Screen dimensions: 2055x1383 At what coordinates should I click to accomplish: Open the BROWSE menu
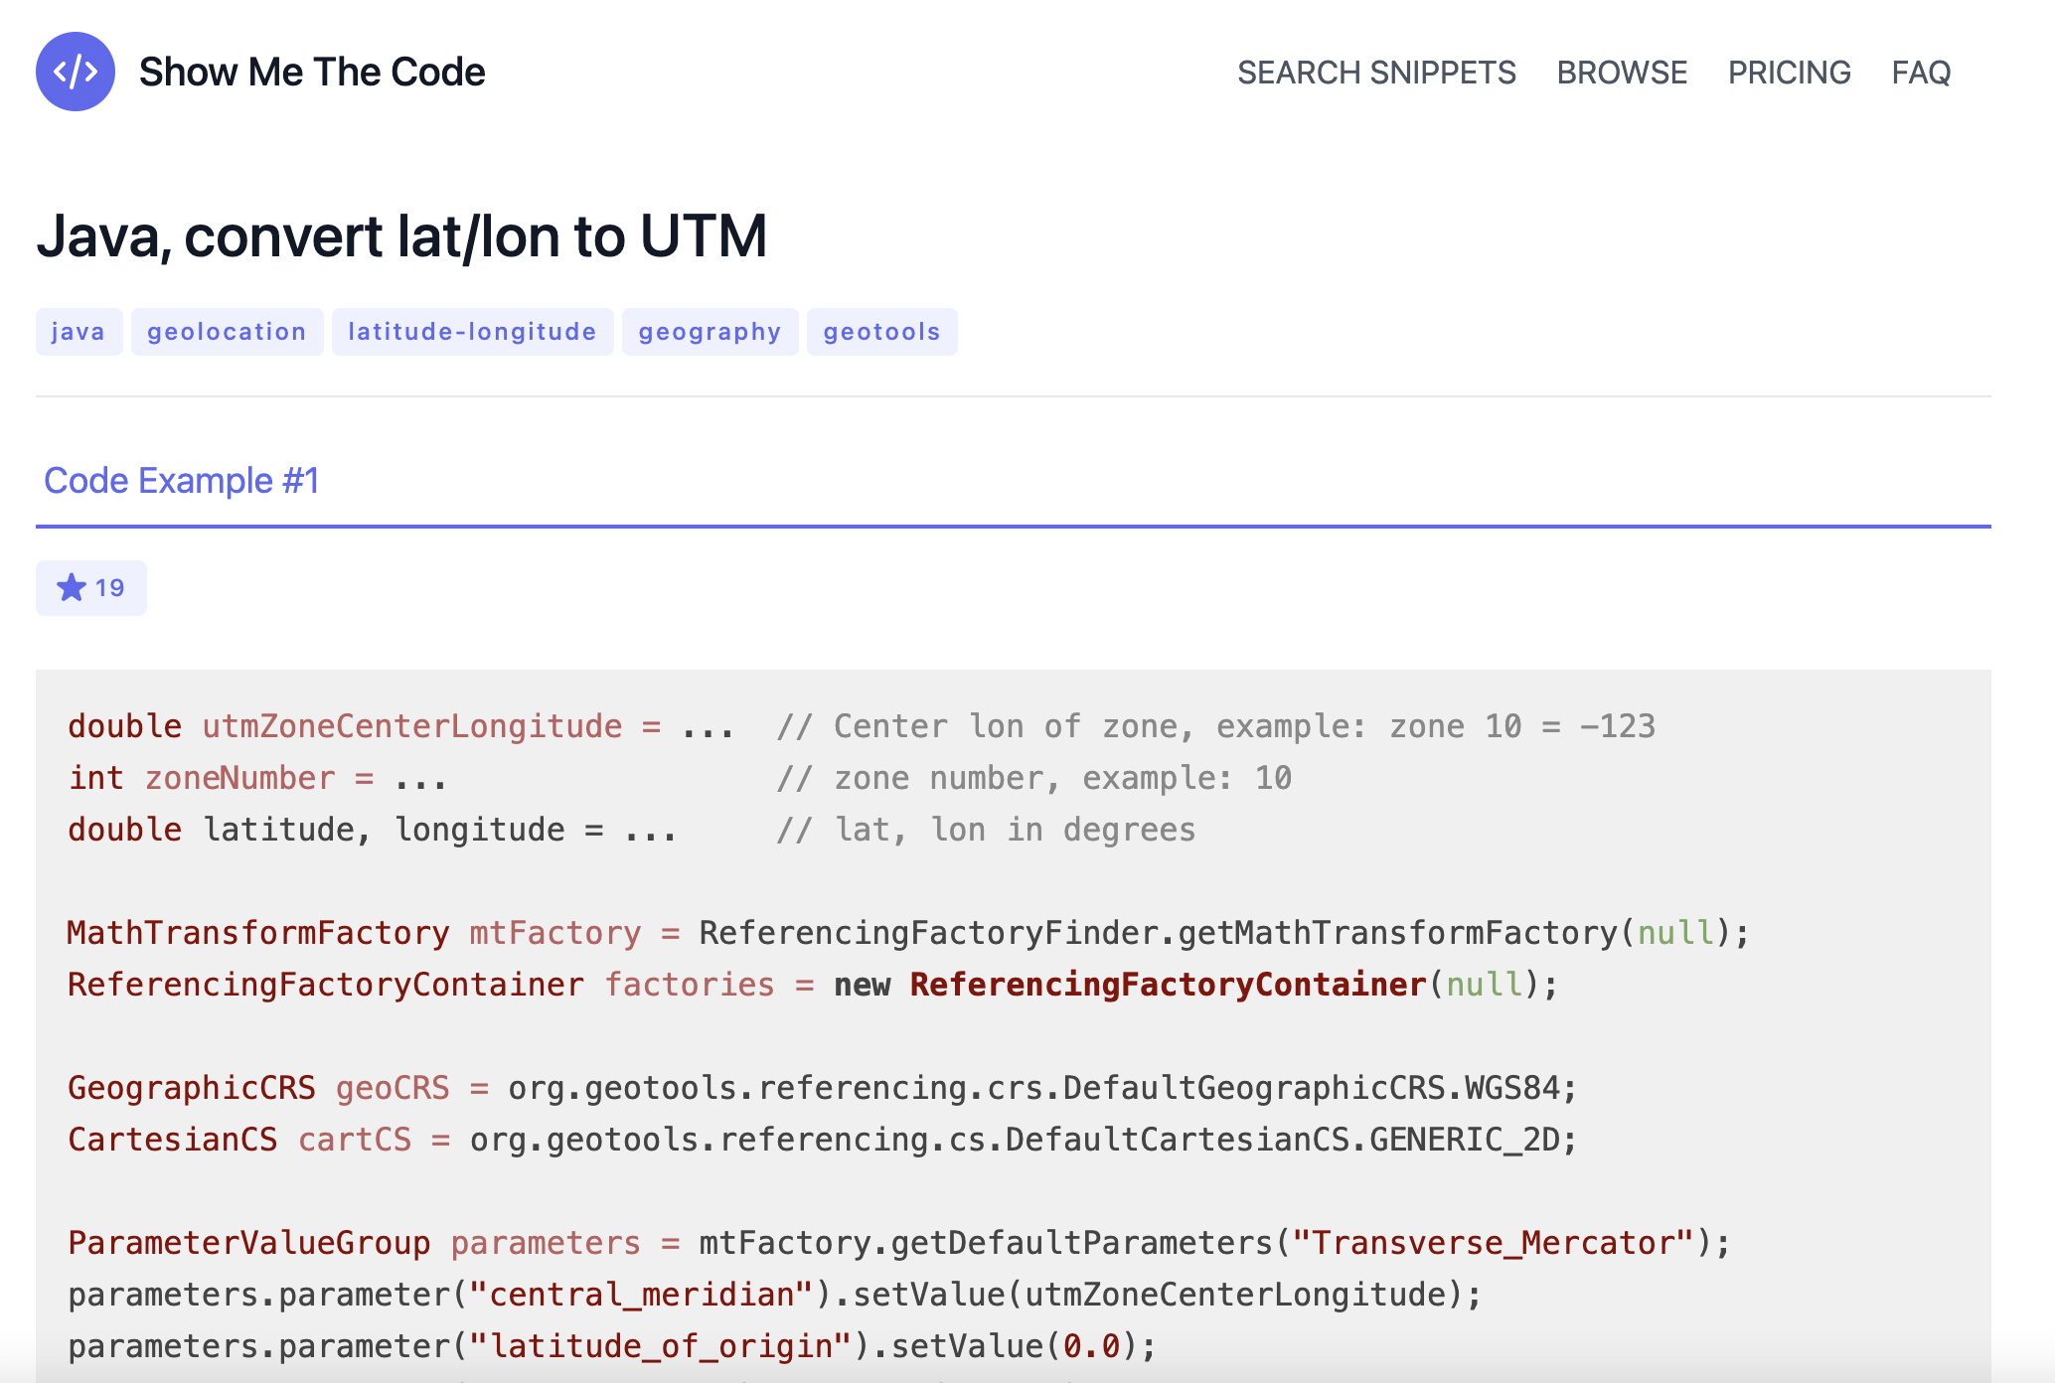(1622, 73)
